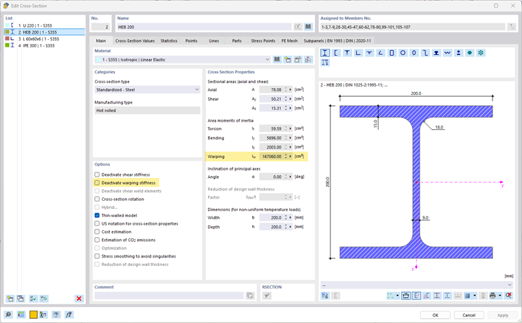Open the Cross-Section Values tab
The image size is (522, 323).
[135, 41]
